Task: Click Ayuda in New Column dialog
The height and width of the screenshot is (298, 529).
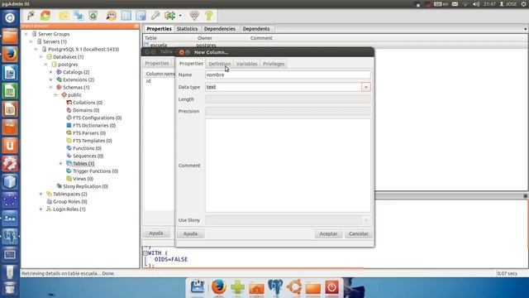Action: pos(190,233)
